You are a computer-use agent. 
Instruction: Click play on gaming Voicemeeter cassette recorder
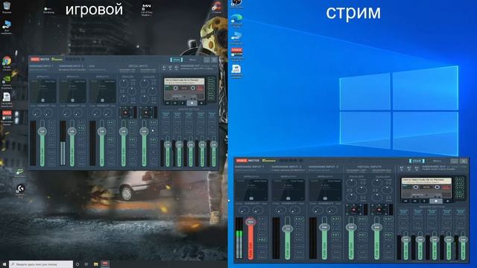[x=183, y=103]
